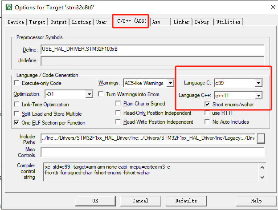Click the Misc Controls input field
The image size is (278, 210).
tap(152, 152)
